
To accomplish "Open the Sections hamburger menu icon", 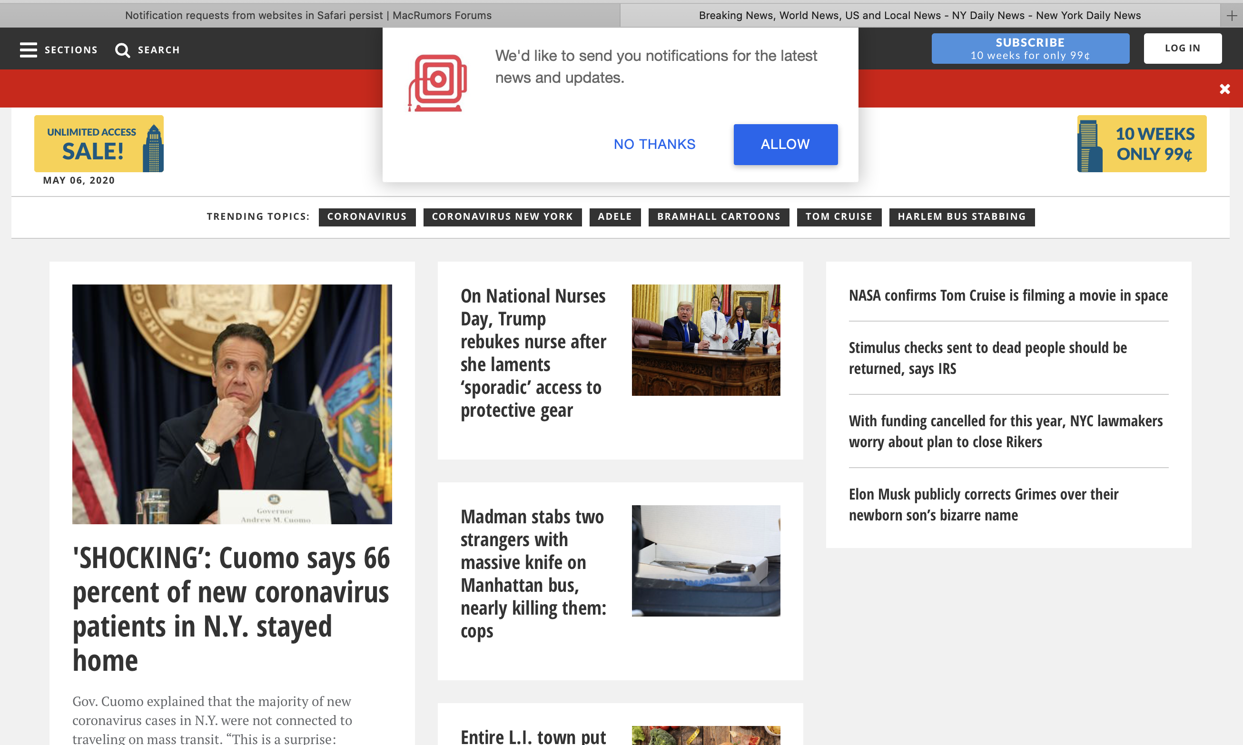I will 28,49.
